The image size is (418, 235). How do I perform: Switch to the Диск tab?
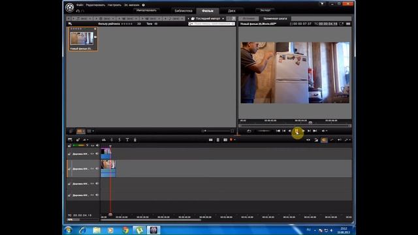[231, 11]
